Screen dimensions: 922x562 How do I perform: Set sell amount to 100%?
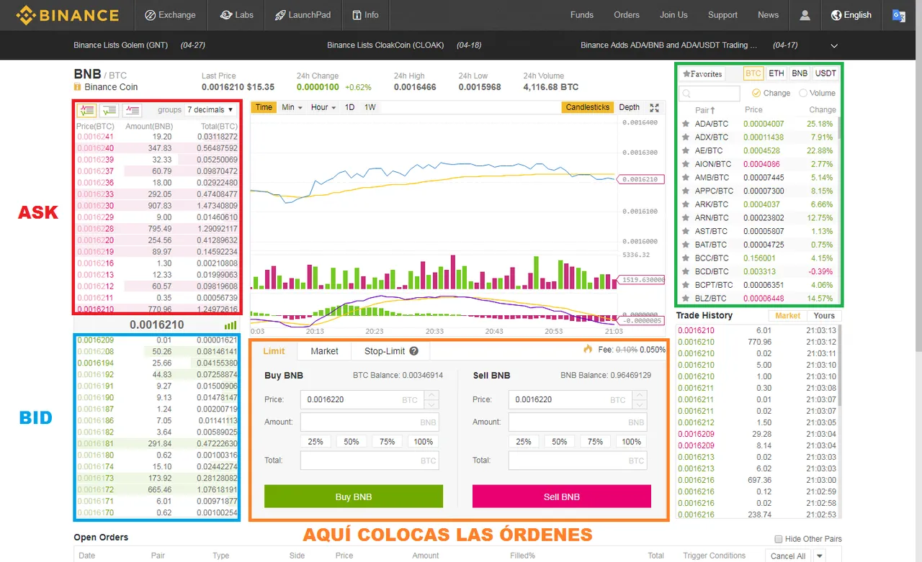click(632, 442)
